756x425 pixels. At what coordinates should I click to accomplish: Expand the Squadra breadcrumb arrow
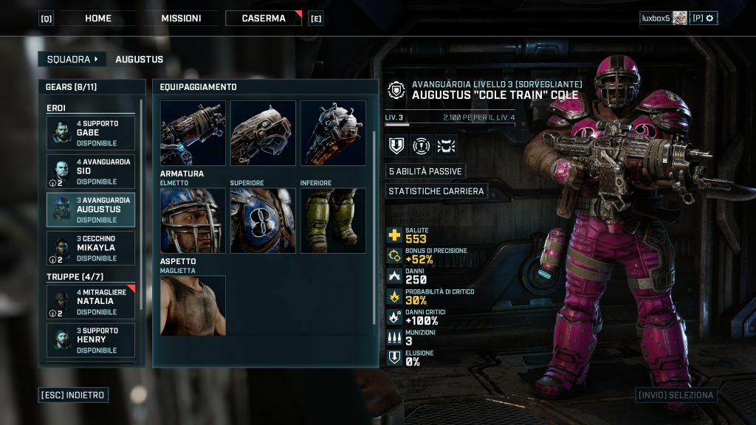96,59
